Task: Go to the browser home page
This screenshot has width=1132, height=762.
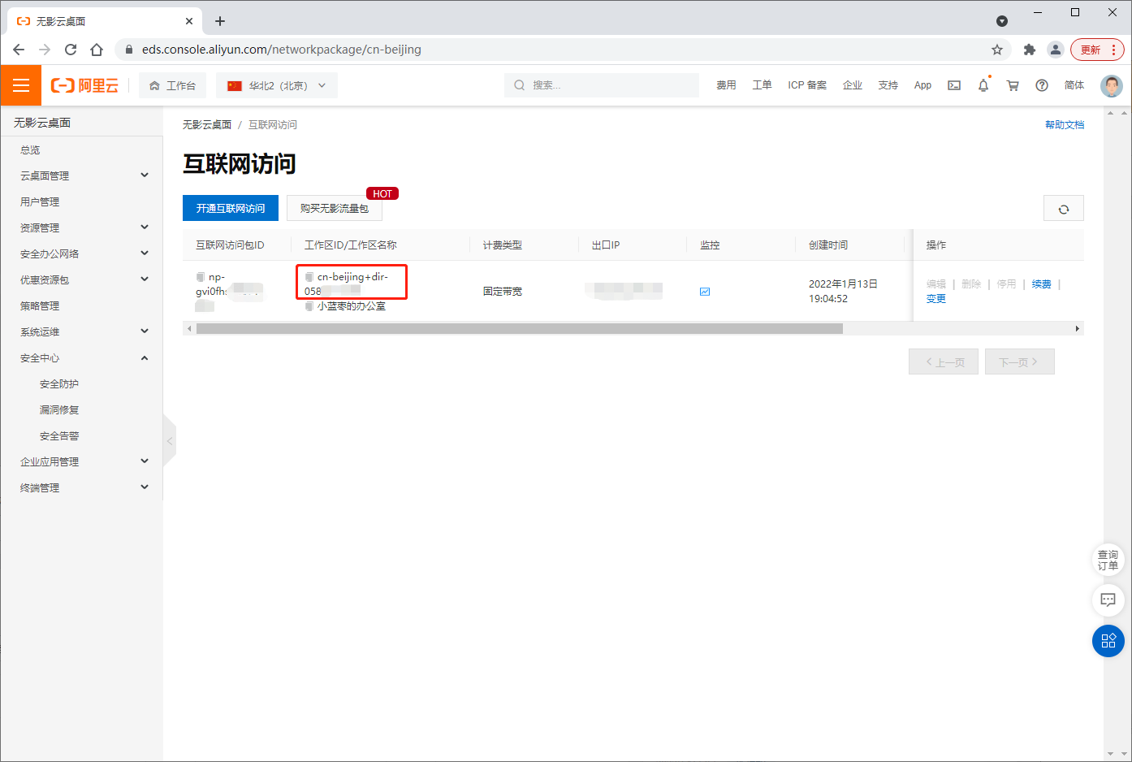Action: 97,50
